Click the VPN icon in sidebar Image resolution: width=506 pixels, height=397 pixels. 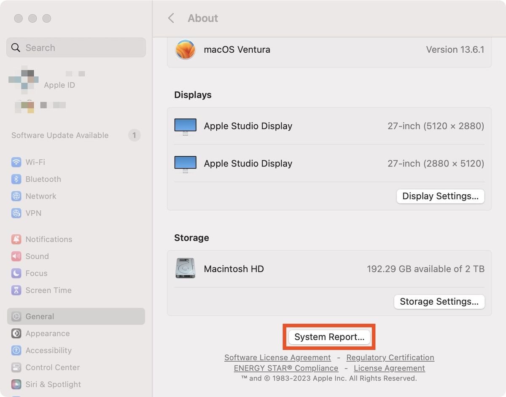coord(16,213)
